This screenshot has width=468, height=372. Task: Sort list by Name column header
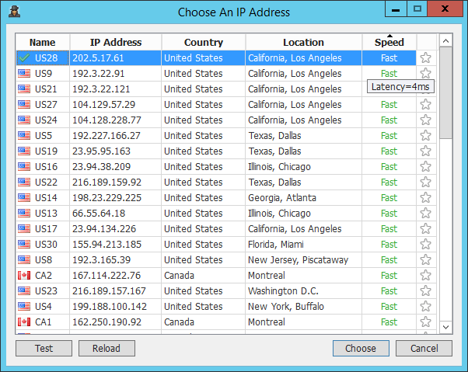[43, 42]
